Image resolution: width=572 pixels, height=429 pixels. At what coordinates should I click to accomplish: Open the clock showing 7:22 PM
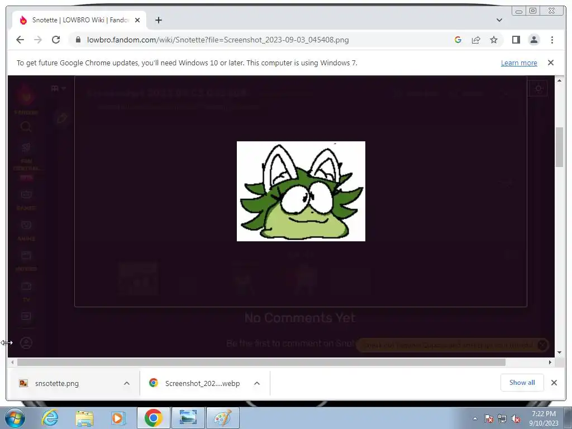[544, 418]
